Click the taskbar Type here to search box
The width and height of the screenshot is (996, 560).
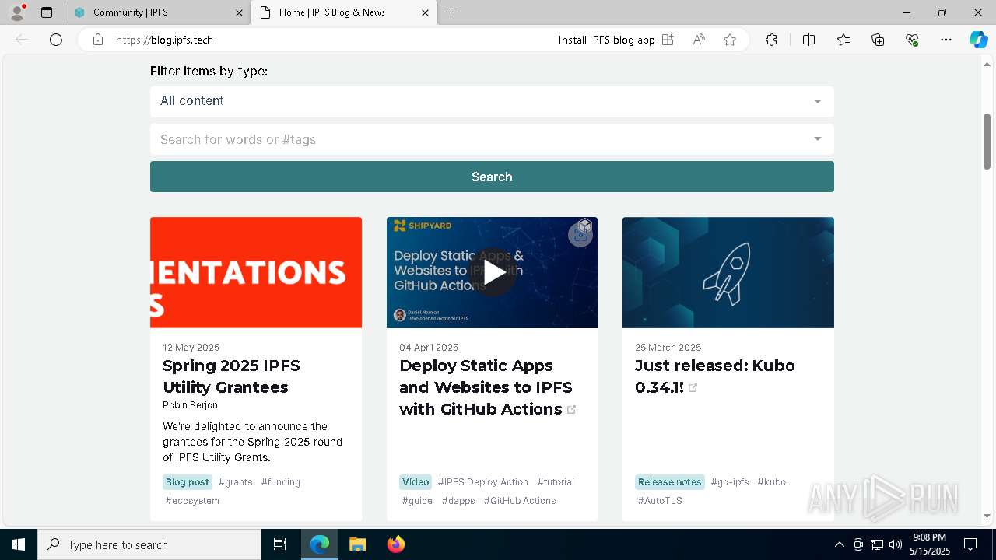click(x=149, y=544)
